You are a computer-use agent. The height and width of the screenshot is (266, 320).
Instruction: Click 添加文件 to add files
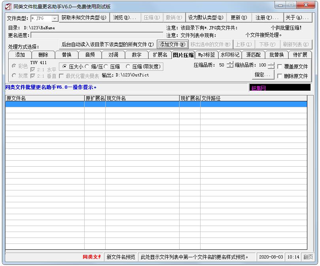tap(172, 44)
